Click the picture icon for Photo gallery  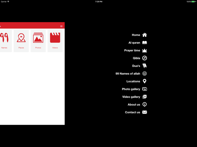pyautogui.click(x=145, y=89)
